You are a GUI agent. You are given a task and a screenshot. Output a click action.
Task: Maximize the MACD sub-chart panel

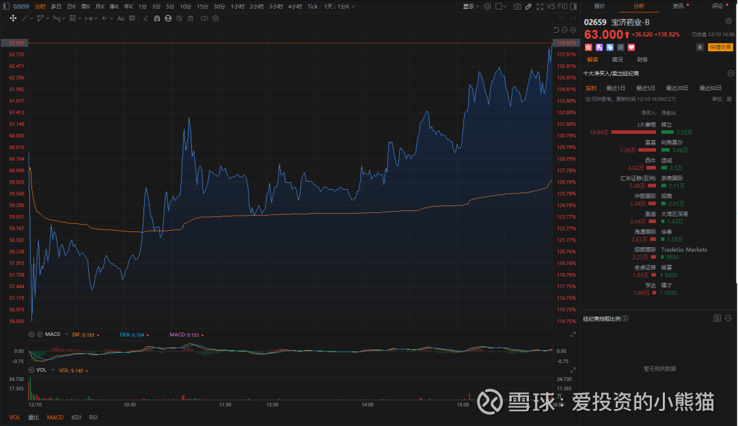(573, 335)
